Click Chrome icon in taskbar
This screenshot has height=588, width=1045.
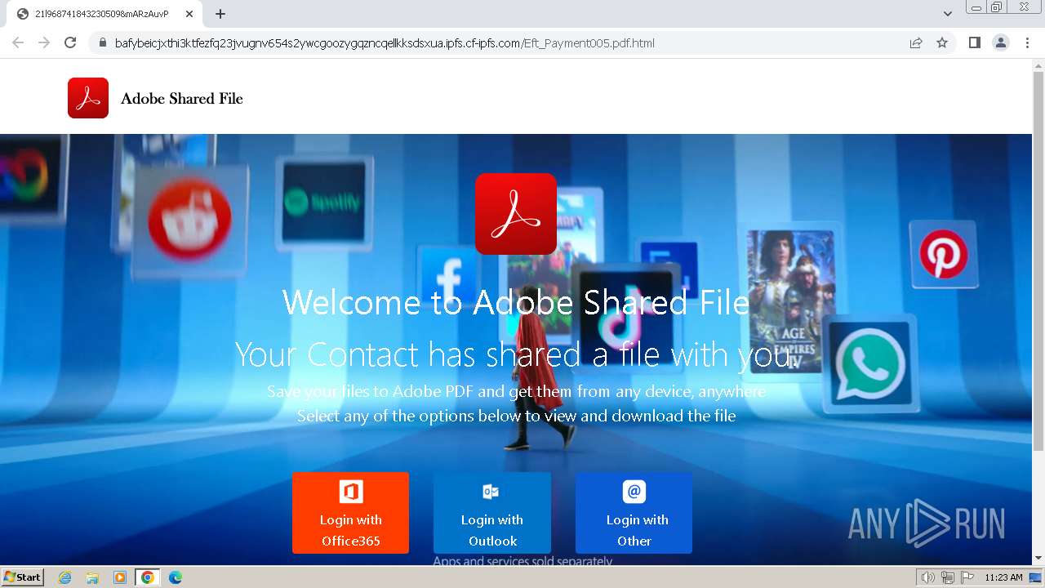coord(148,577)
